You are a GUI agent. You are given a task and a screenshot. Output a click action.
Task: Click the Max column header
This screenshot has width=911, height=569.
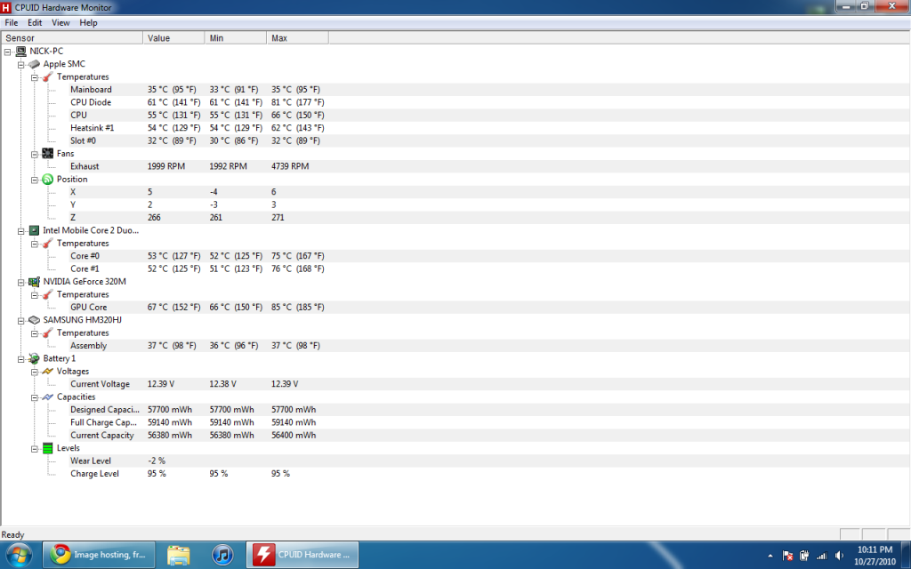point(298,37)
